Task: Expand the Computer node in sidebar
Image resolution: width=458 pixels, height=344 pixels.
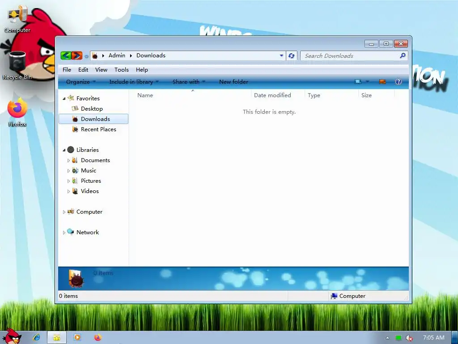Action: coord(64,212)
